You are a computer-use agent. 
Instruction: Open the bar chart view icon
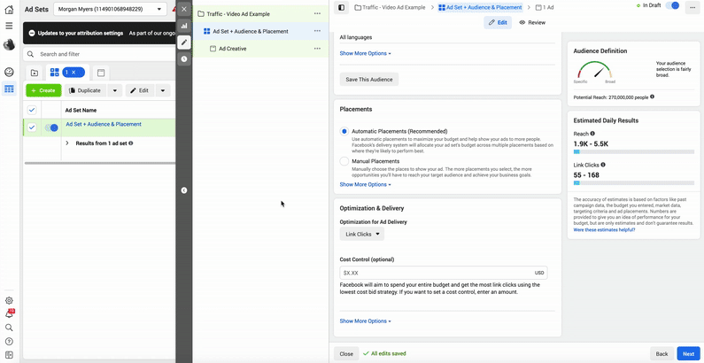[184, 27]
